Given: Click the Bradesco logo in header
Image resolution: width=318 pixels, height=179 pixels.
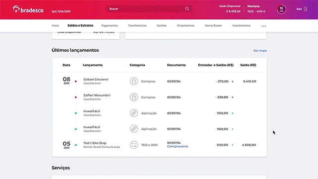Looking at the screenshot, I should tap(28, 9).
